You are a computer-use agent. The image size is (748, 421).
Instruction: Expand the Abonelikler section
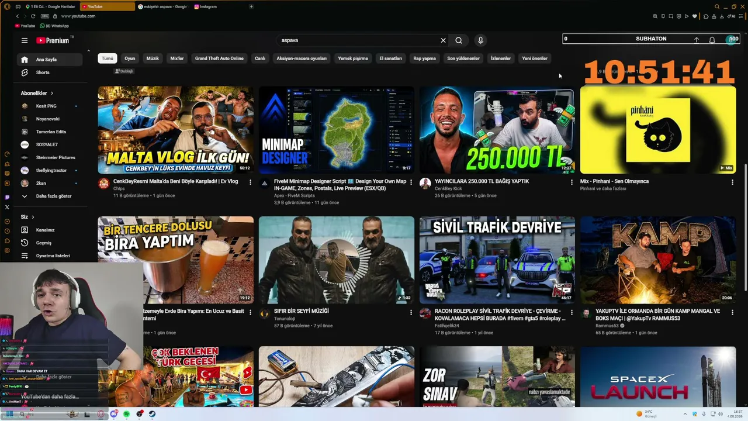point(37,93)
